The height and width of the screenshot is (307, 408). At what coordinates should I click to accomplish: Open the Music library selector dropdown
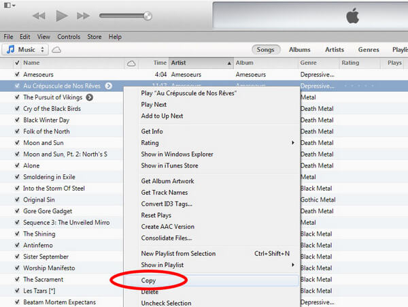coord(25,50)
